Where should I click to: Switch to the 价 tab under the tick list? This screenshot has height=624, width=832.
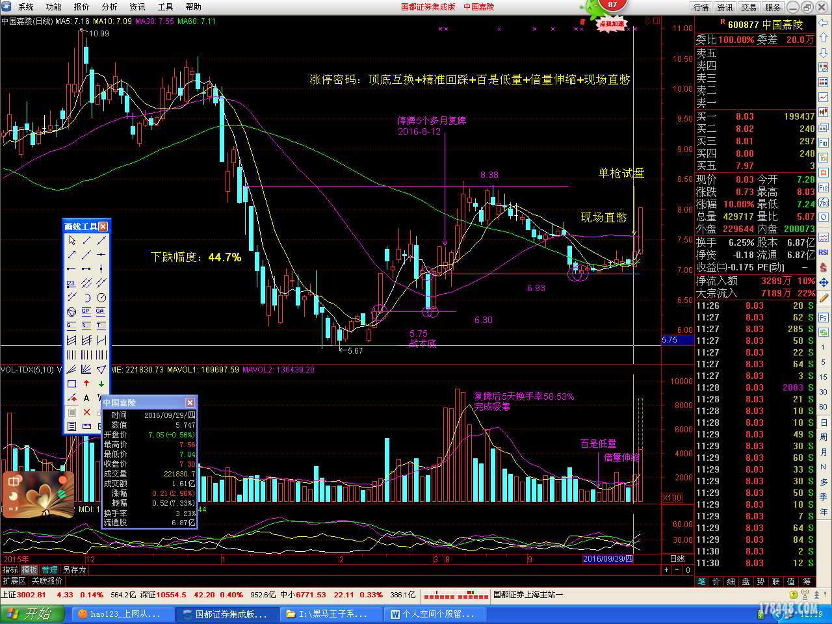716,581
